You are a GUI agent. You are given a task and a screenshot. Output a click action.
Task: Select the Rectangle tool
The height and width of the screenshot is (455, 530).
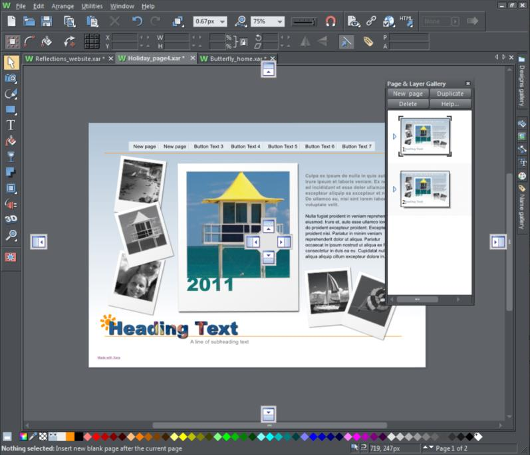[x=11, y=110]
